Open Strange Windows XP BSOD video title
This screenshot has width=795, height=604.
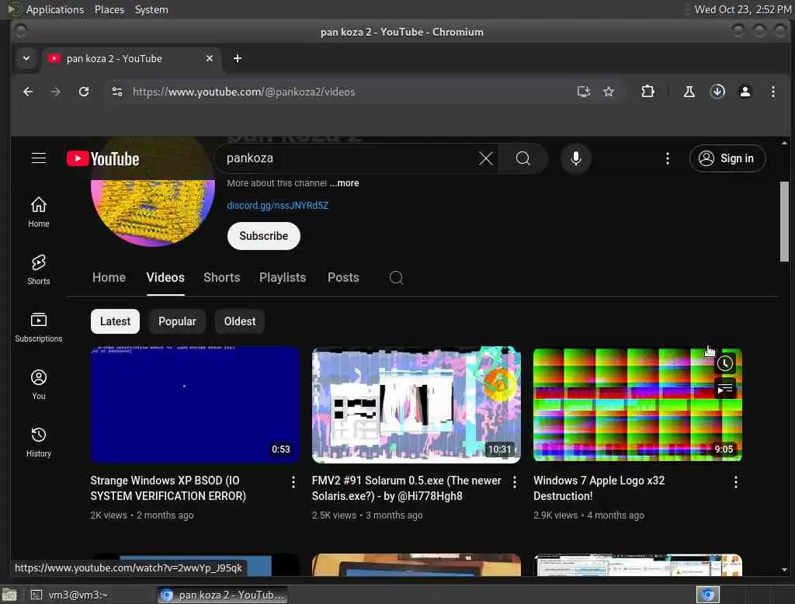[x=168, y=488]
